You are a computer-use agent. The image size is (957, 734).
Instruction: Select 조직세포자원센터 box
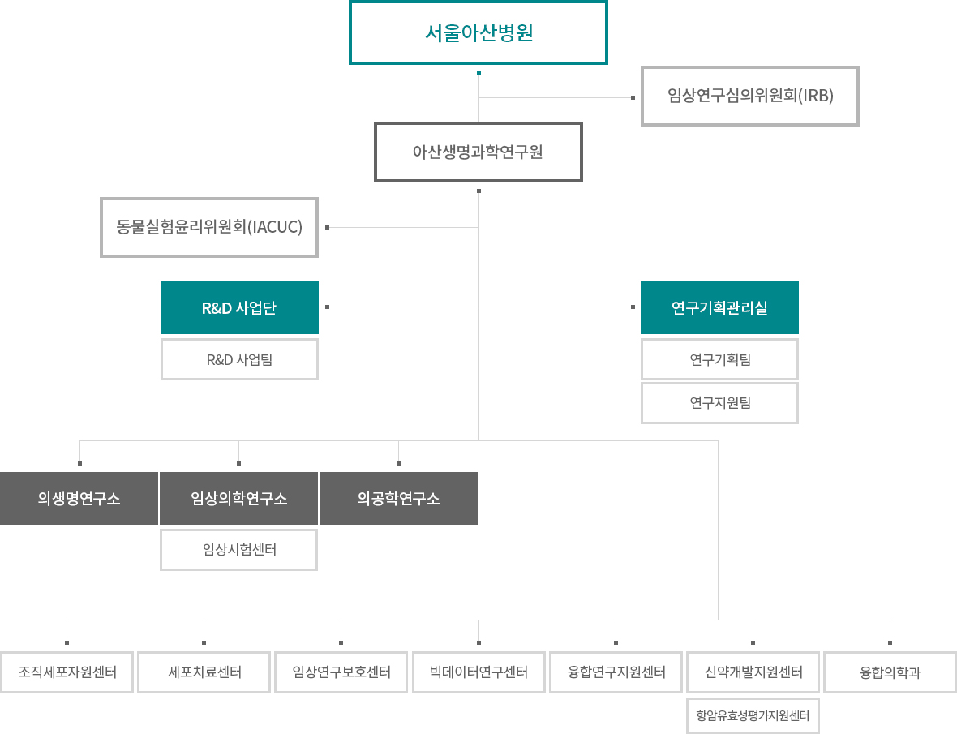67,672
